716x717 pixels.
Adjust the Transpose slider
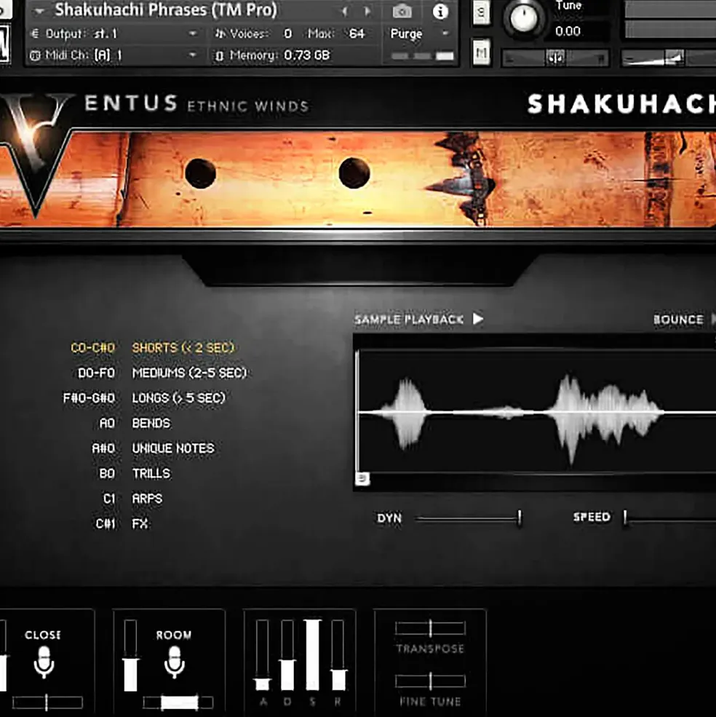pyautogui.click(x=430, y=628)
